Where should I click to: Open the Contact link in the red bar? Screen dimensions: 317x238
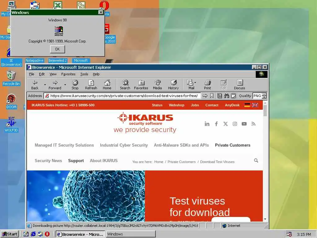click(x=212, y=105)
